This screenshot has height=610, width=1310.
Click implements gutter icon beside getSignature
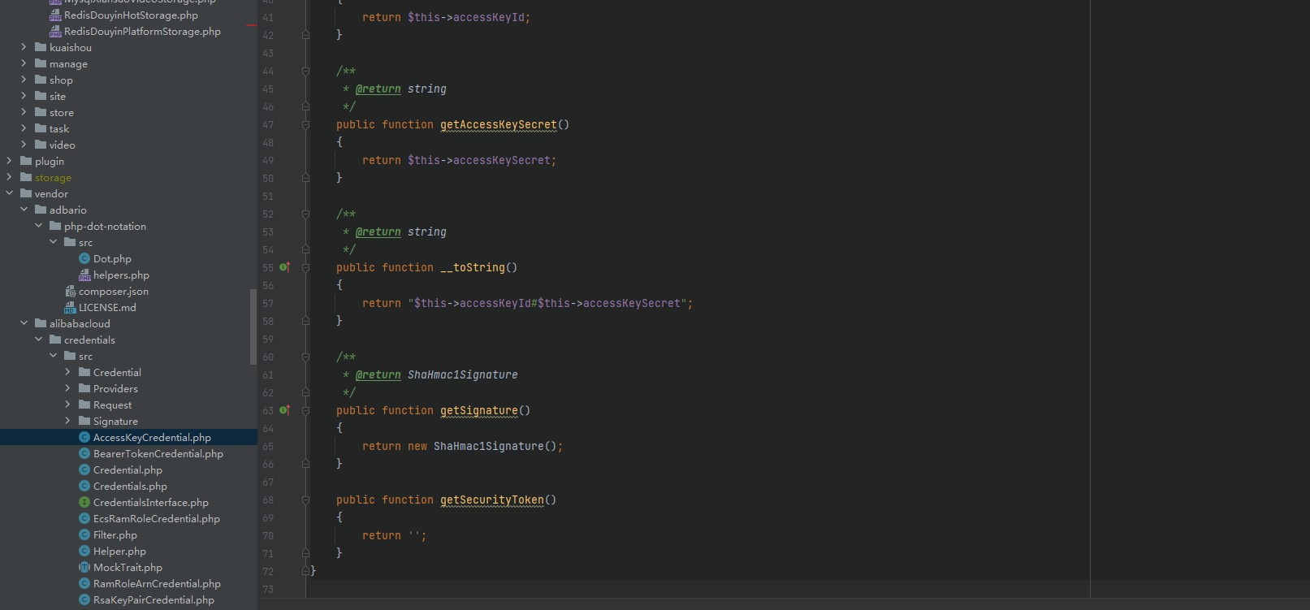[x=284, y=410]
